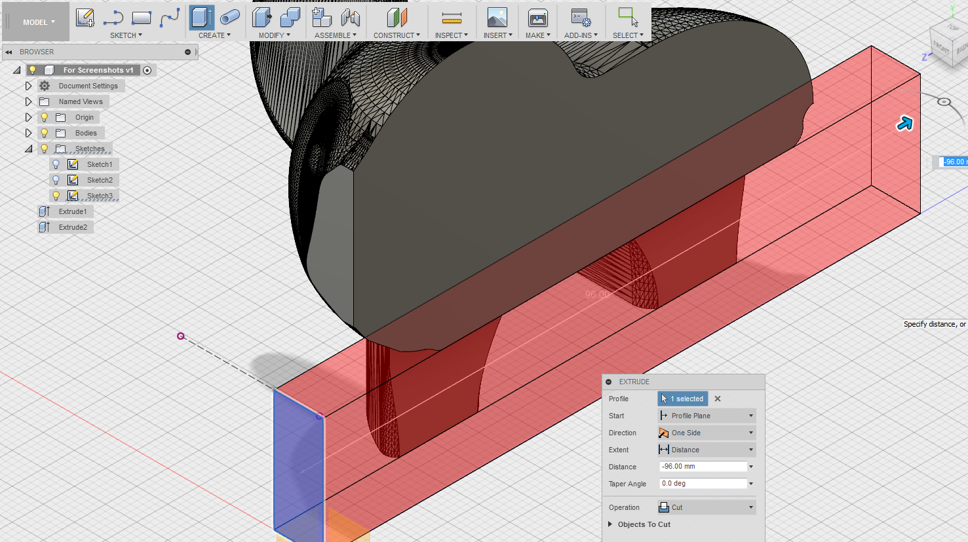
Task: Open the Start Profile Plane dropdown
Action: [707, 416]
